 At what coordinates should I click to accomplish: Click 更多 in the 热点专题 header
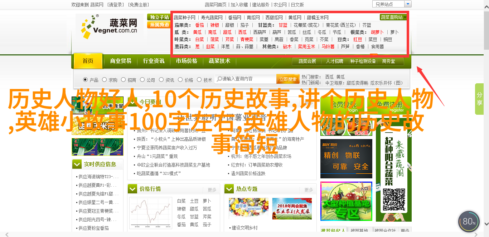[309, 190]
